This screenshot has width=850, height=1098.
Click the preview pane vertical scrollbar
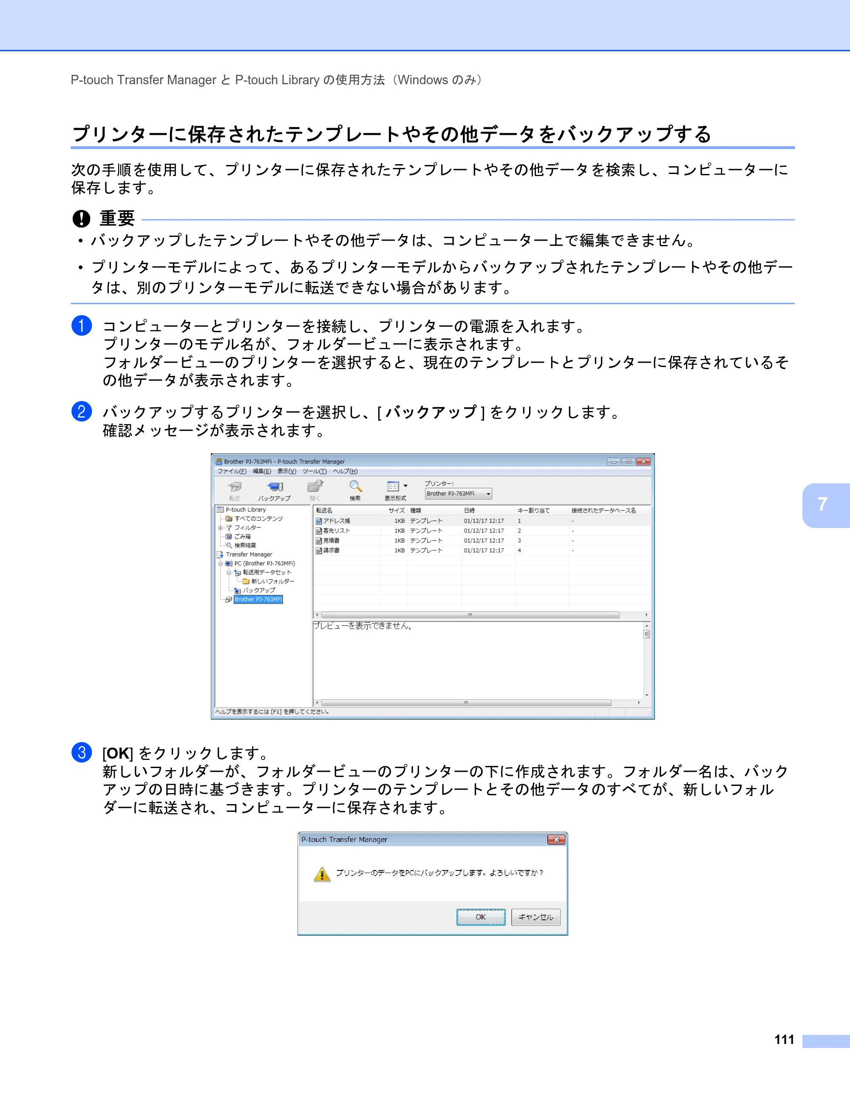(646, 660)
